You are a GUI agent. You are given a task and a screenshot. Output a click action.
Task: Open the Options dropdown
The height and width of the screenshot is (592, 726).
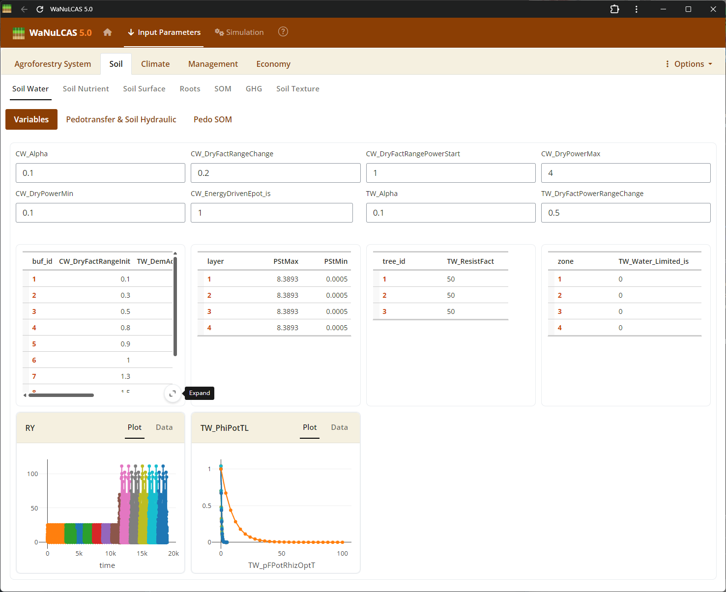(x=689, y=64)
